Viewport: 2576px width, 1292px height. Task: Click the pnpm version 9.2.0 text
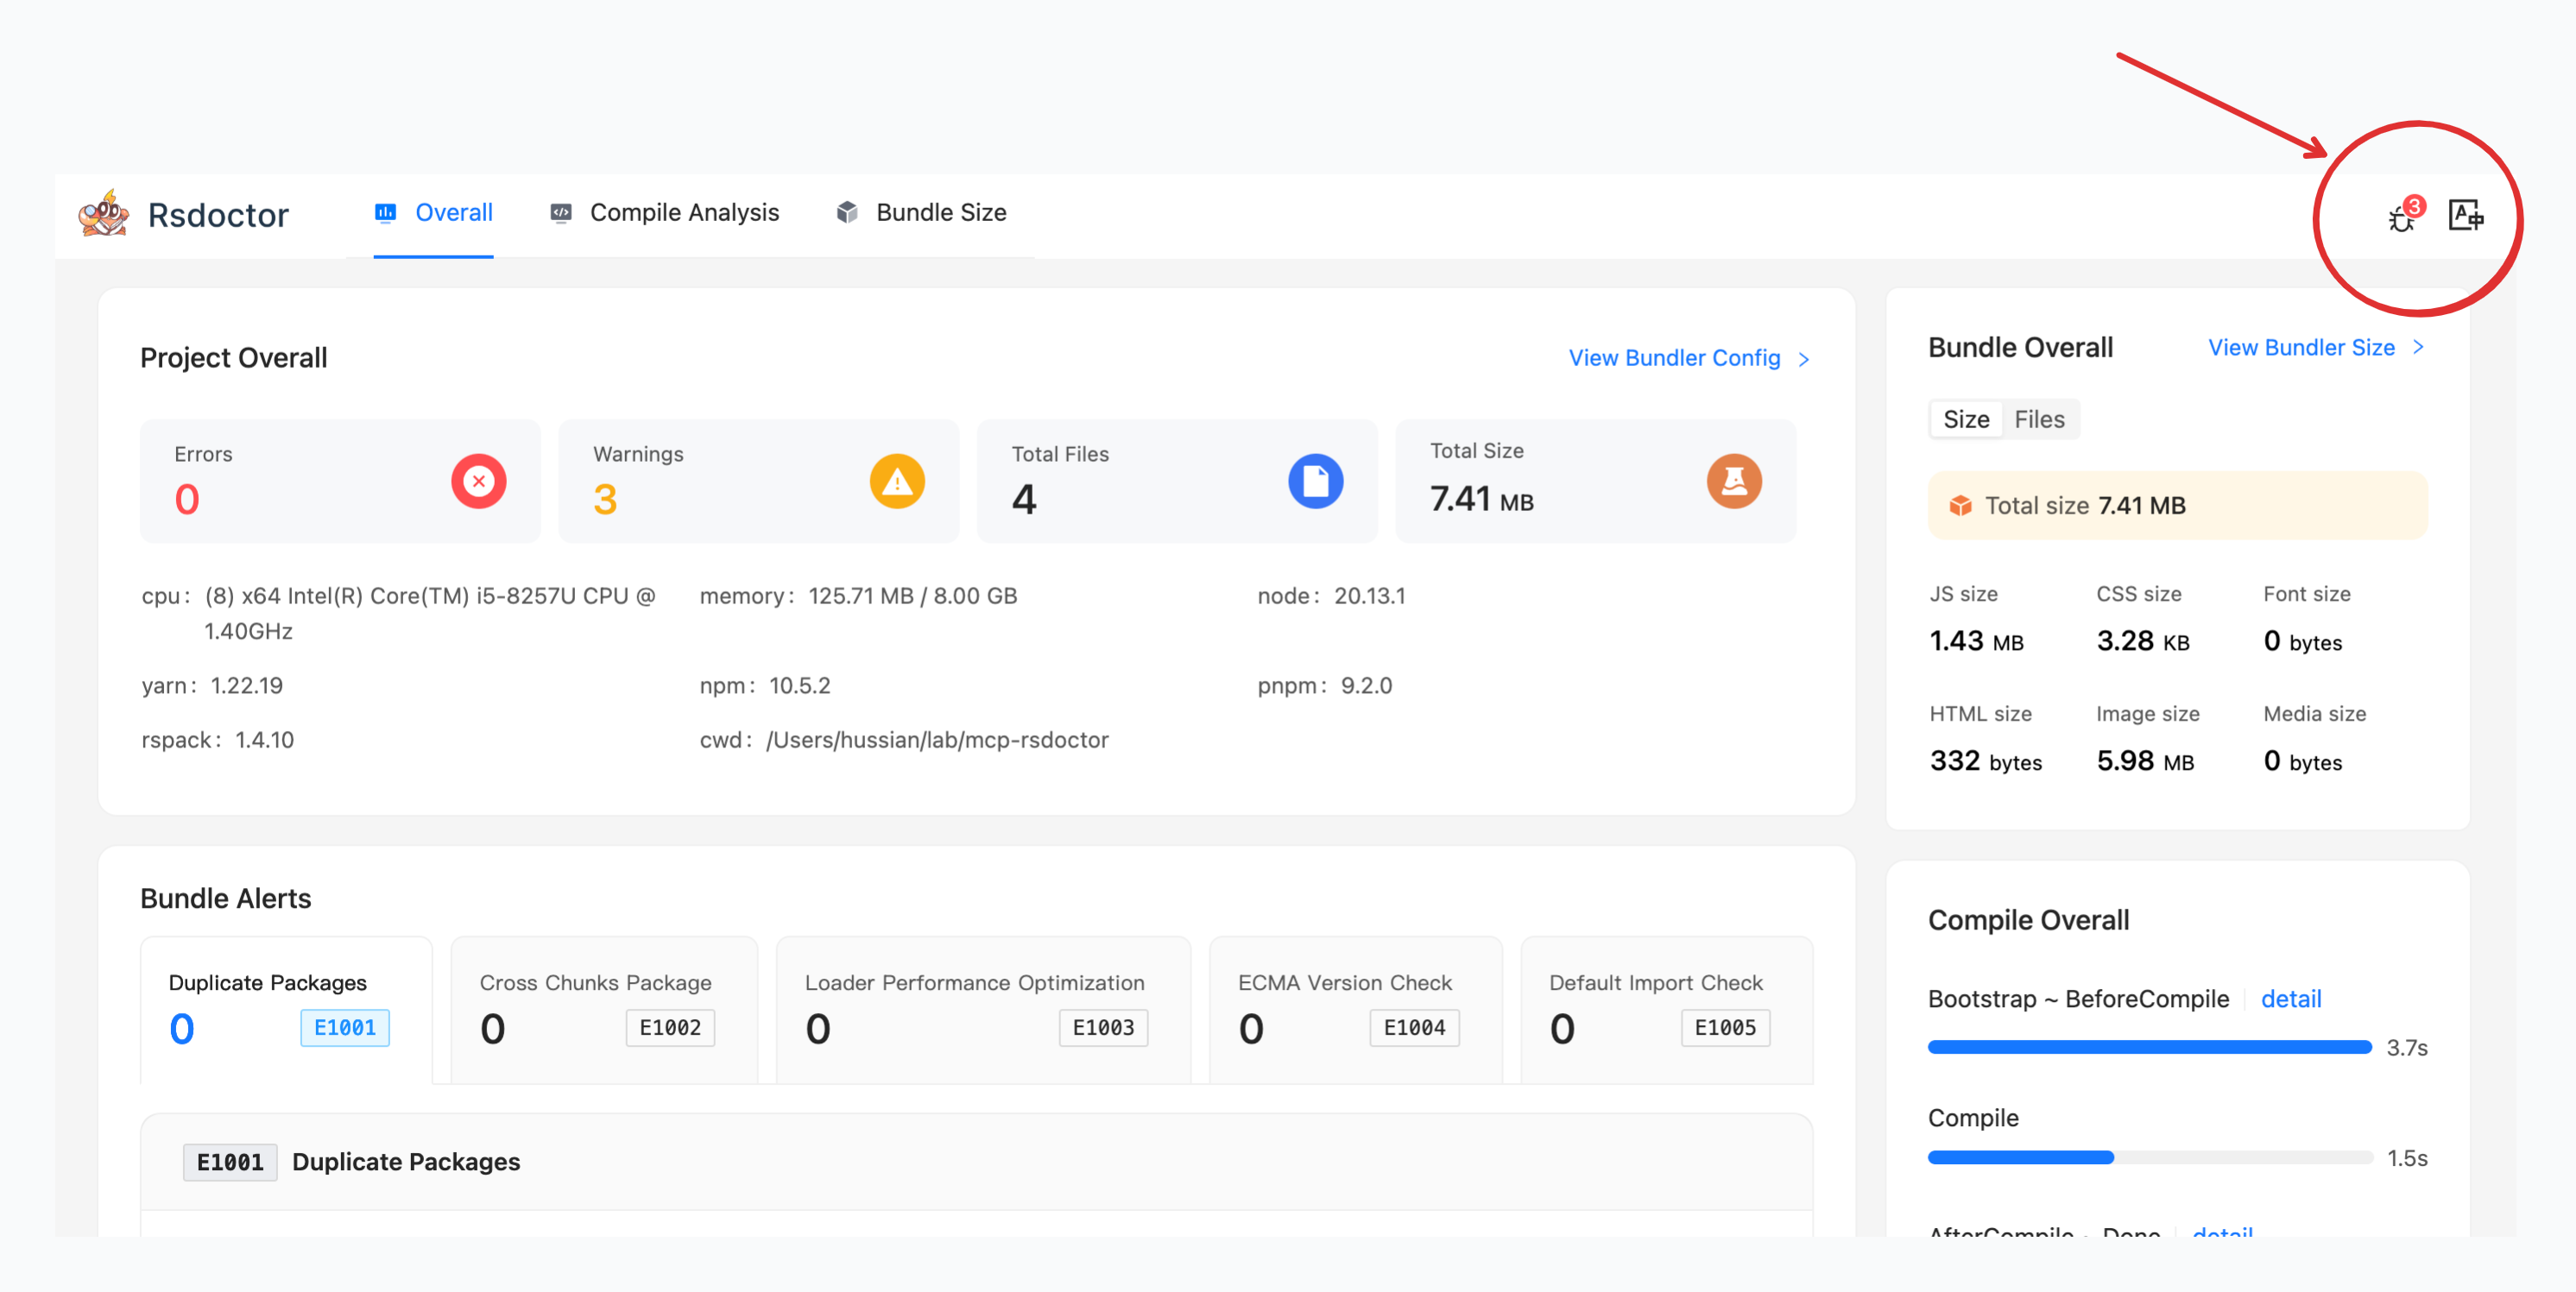pos(1366,686)
